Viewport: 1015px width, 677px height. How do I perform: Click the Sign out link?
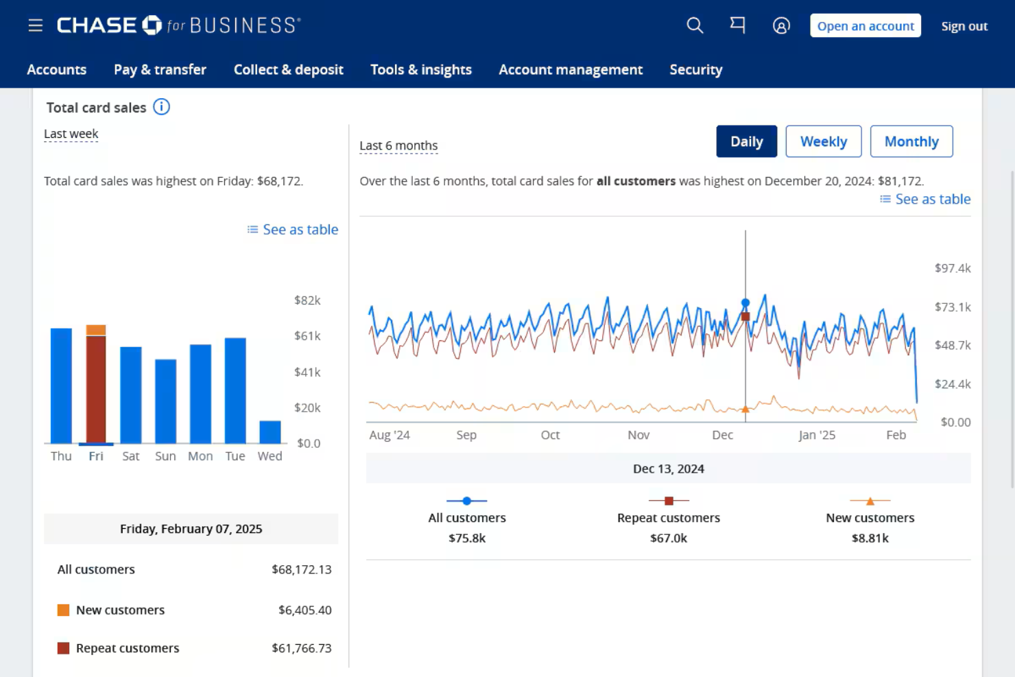click(964, 25)
